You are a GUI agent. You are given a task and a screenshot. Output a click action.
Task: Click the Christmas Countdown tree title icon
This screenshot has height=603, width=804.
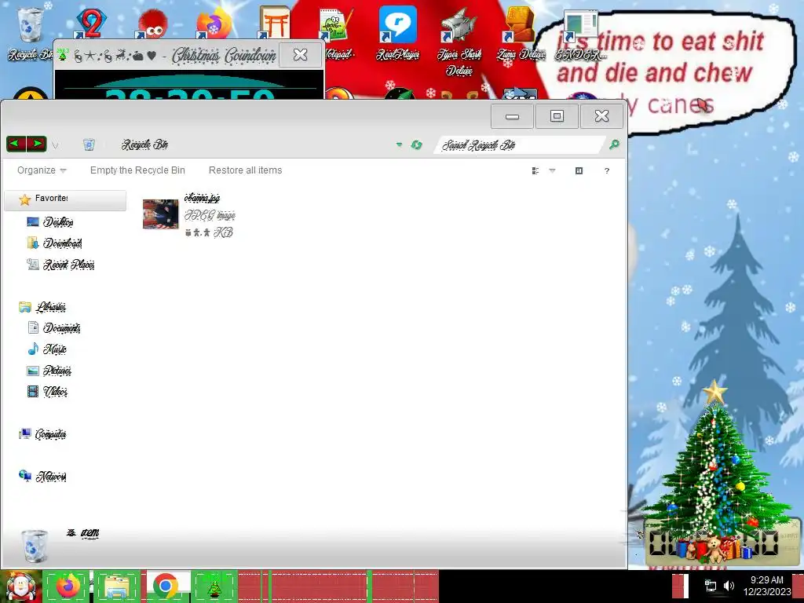pyautogui.click(x=63, y=54)
